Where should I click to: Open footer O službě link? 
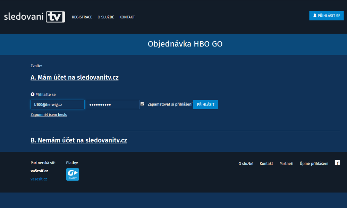click(246, 164)
